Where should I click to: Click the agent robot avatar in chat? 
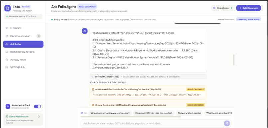coord(85,31)
